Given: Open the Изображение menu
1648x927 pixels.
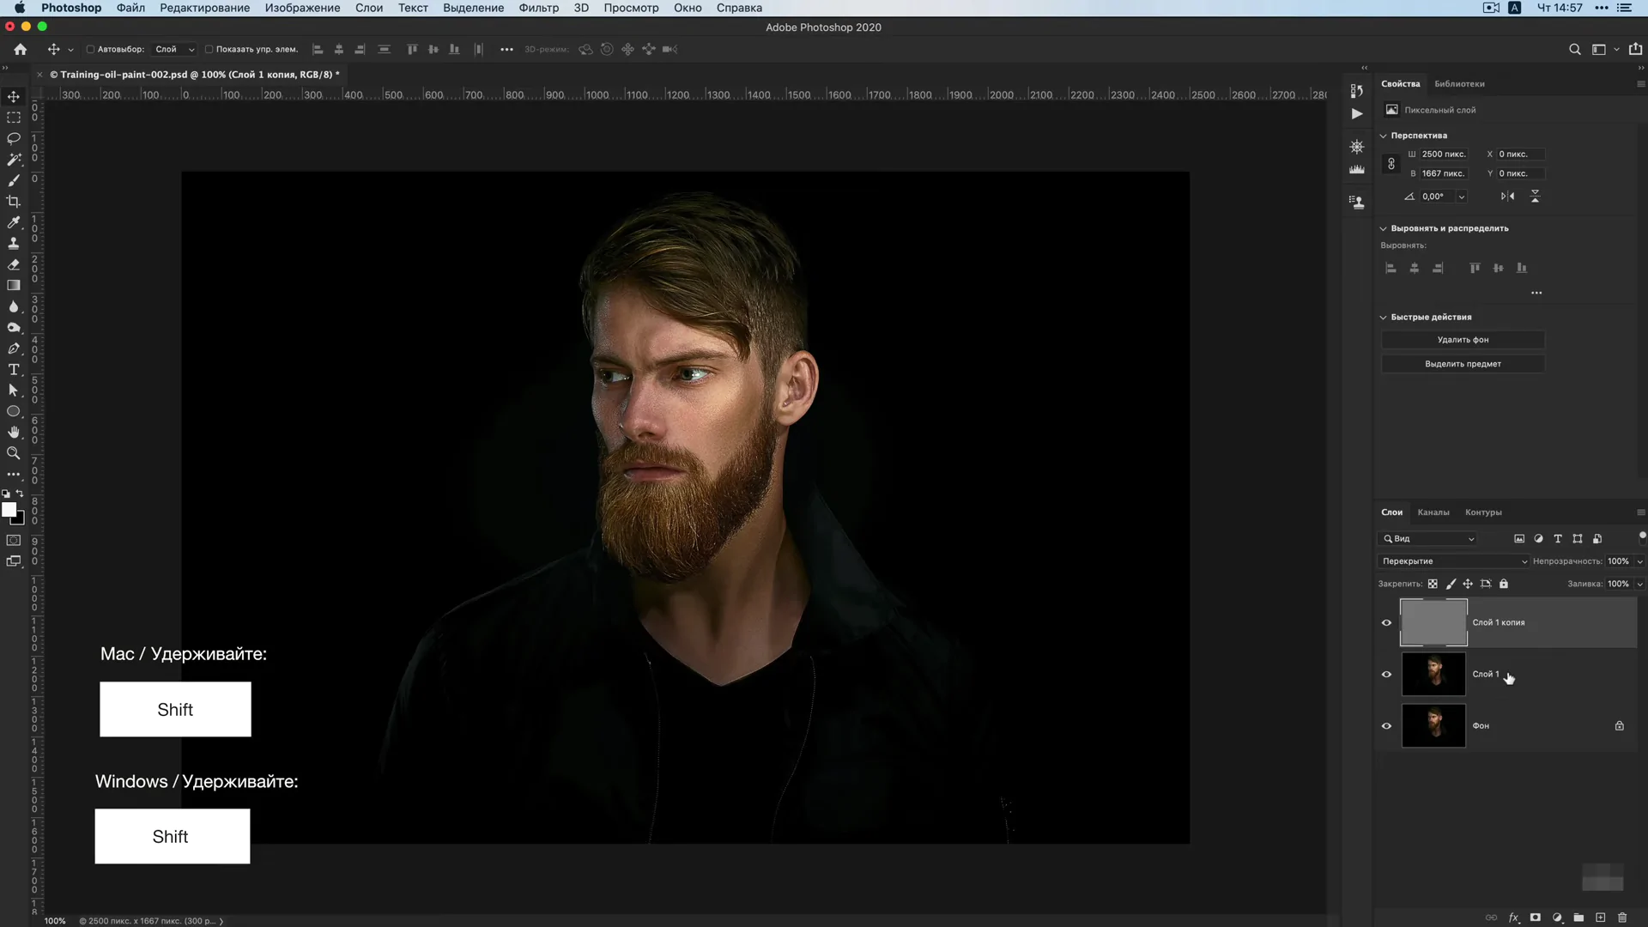Looking at the screenshot, I should coord(302,8).
